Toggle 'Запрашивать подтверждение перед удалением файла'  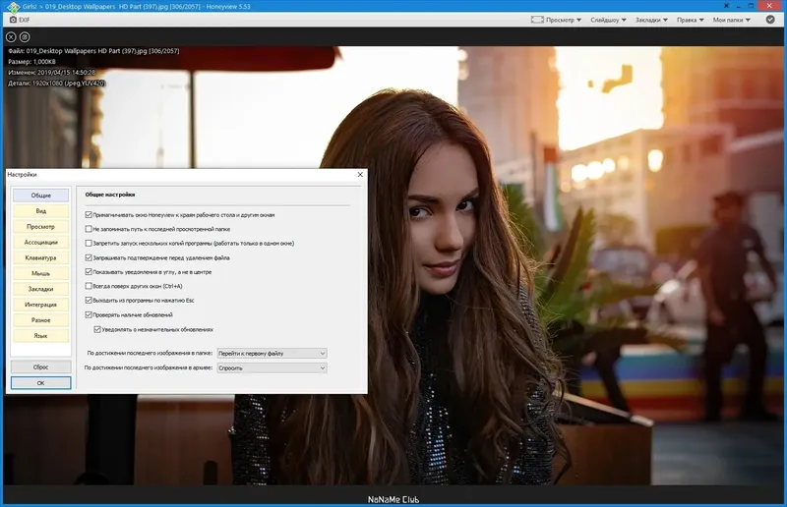(89, 257)
